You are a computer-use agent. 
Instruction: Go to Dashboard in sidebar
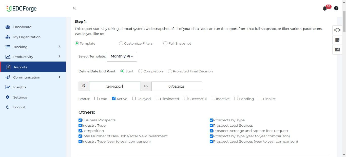point(22,27)
